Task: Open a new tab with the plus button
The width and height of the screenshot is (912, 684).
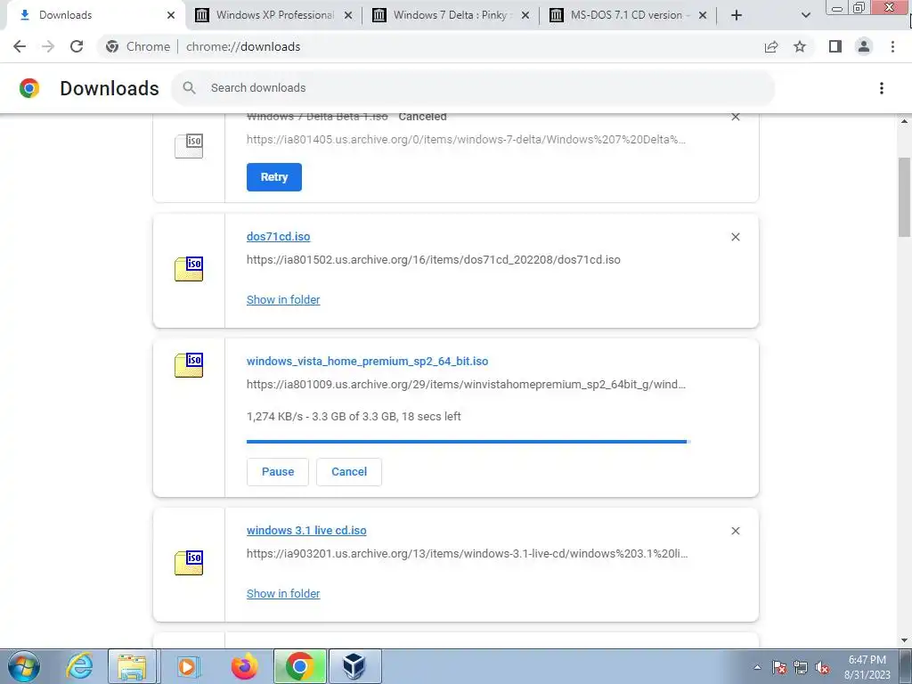Action: coord(737,15)
